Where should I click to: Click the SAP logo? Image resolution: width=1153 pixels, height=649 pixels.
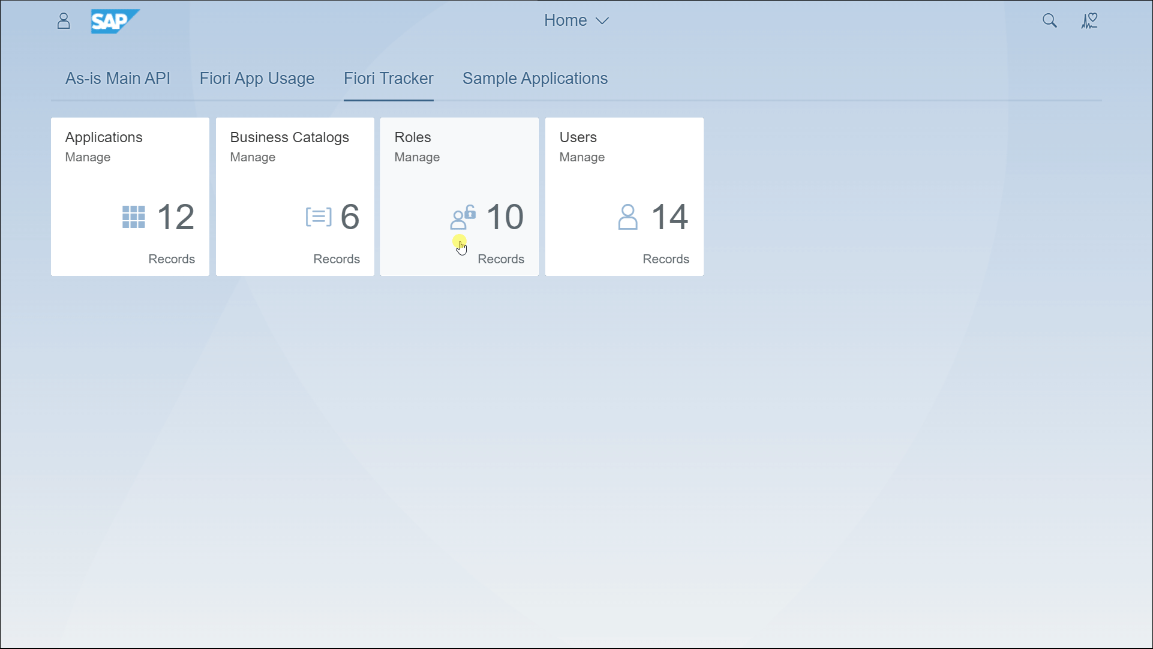point(115,21)
